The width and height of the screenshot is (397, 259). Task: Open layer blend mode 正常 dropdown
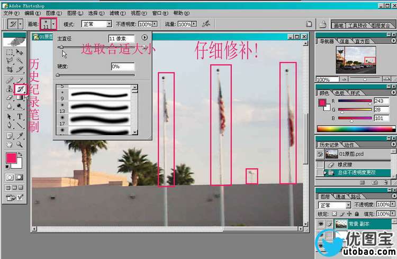coord(348,205)
